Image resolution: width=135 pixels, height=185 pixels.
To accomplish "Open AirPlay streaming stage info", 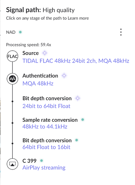I will point(44,168).
